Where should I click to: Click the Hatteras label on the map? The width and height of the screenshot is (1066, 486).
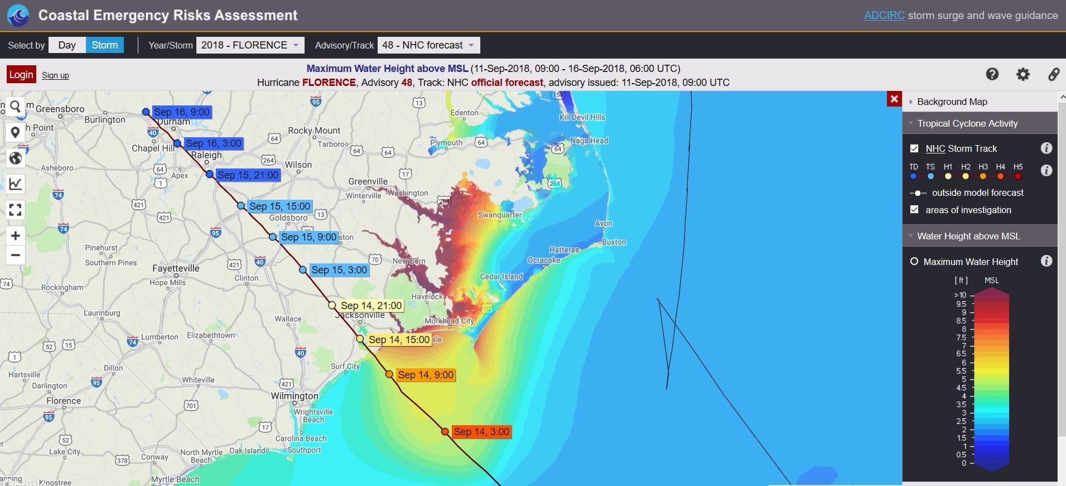pos(564,250)
